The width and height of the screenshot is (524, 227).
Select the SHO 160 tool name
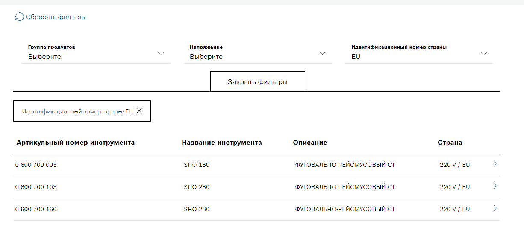point(197,165)
